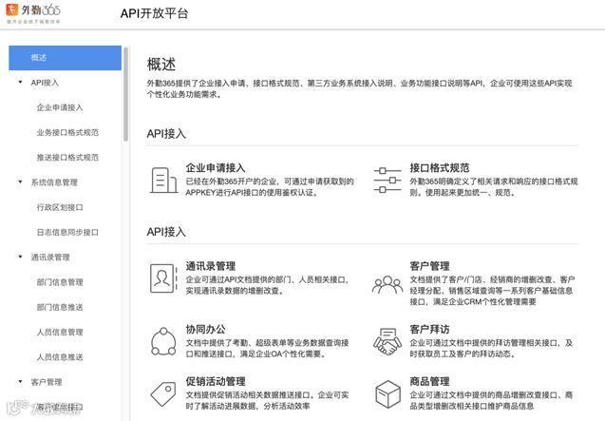Click the box icon for 商品管理
This screenshot has height=421, width=605.
point(388,393)
